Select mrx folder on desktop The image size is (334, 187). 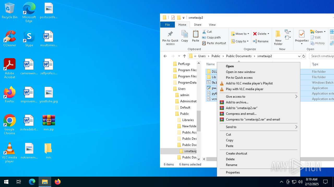(x=49, y=151)
